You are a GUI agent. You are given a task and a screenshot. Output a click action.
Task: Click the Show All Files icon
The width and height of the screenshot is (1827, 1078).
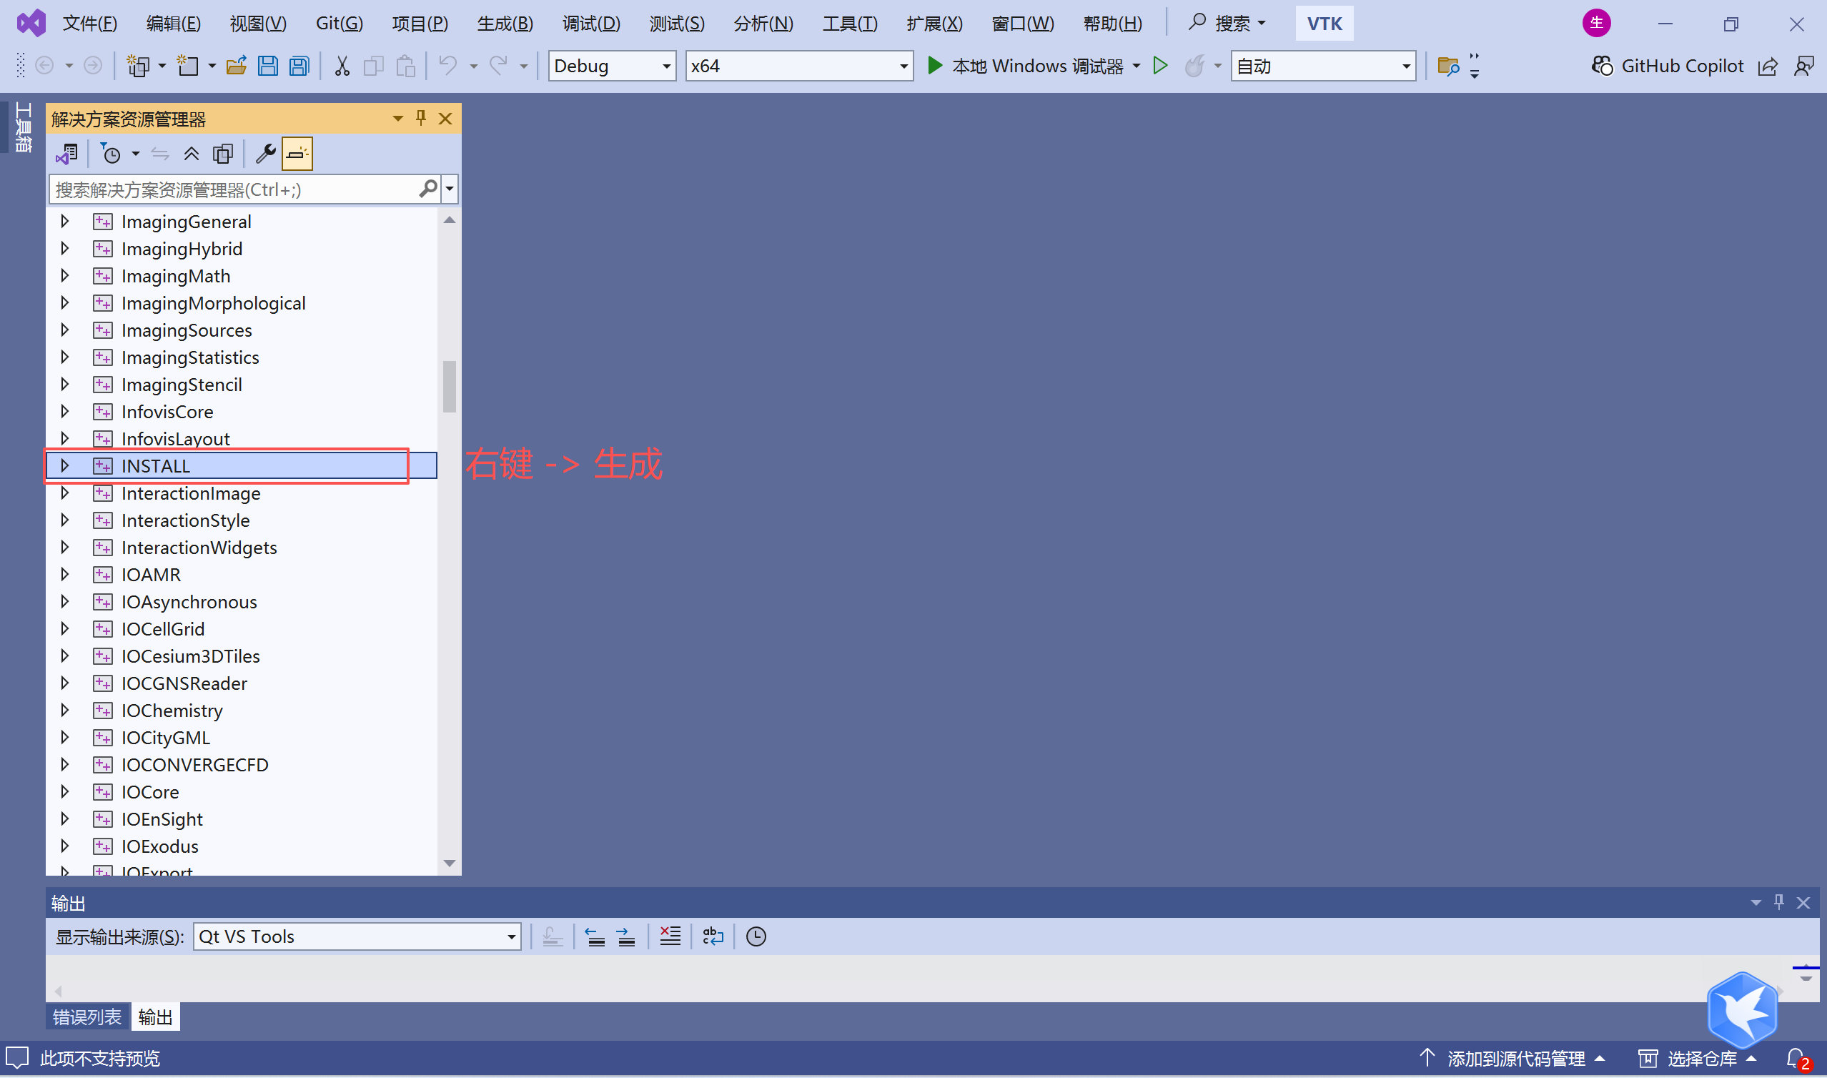[x=223, y=154]
